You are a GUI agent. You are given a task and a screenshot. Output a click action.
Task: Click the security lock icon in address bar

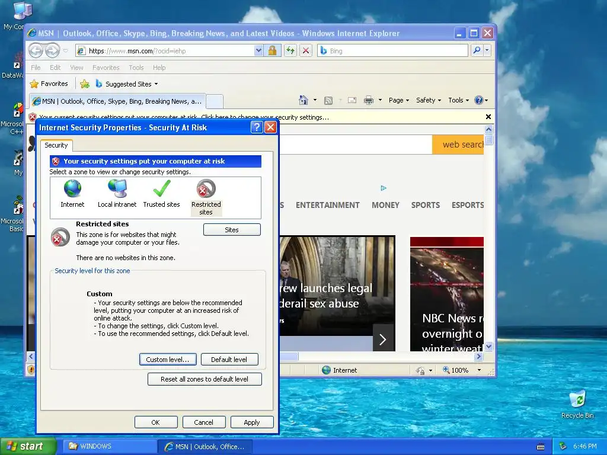point(272,51)
